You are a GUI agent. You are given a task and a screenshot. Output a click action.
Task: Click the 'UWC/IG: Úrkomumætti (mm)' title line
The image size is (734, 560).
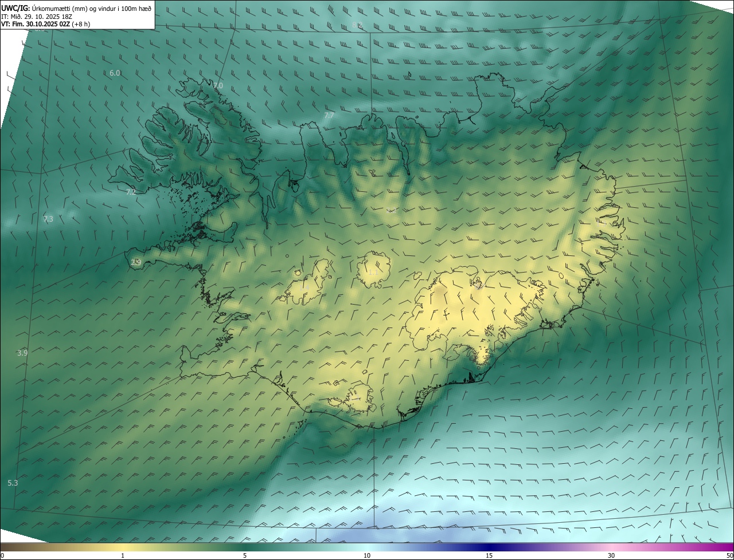click(76, 8)
